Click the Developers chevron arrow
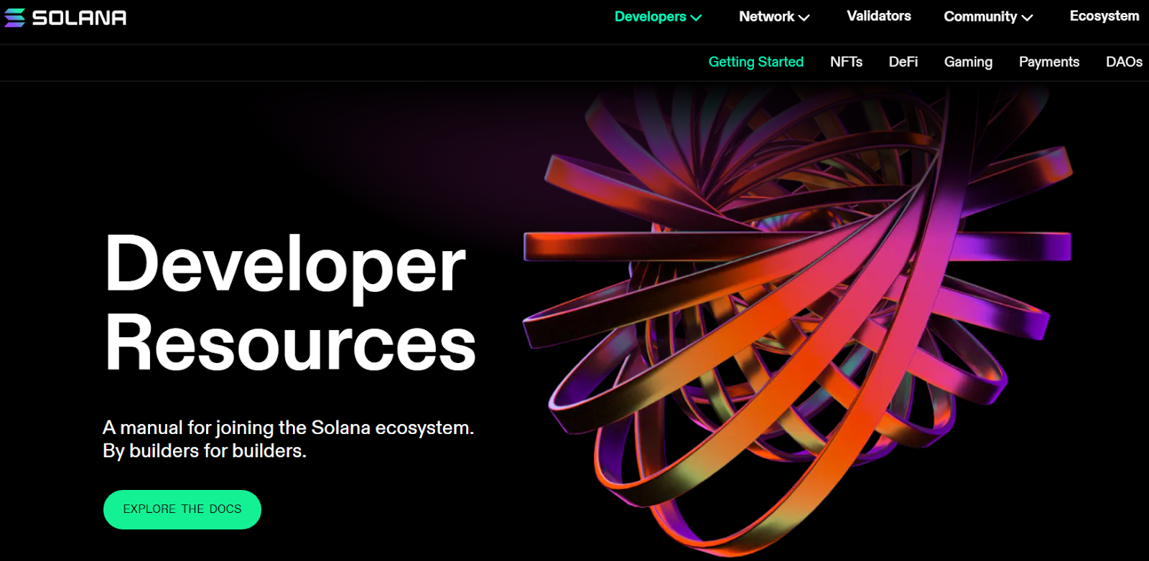The height and width of the screenshot is (561, 1149). (696, 18)
